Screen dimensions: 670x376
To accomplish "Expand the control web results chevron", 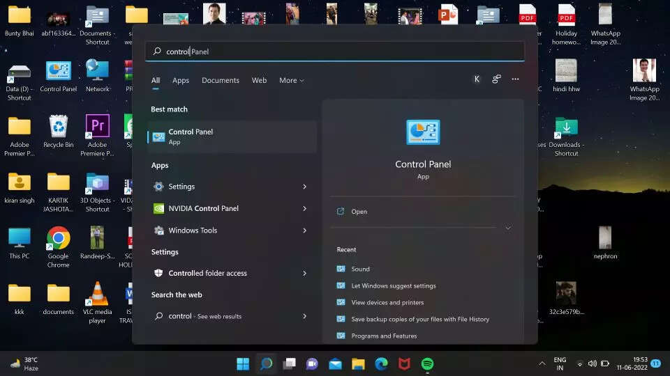I will [x=305, y=316].
